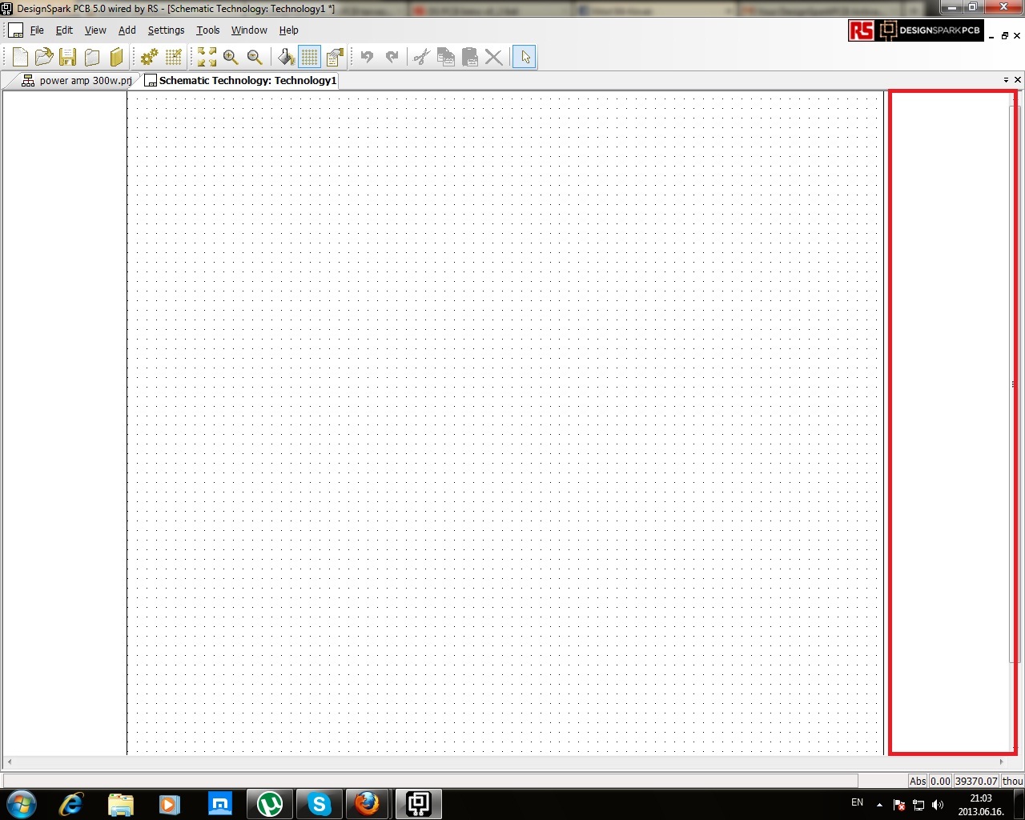
Task: Open the File menu
Action: pyautogui.click(x=37, y=30)
